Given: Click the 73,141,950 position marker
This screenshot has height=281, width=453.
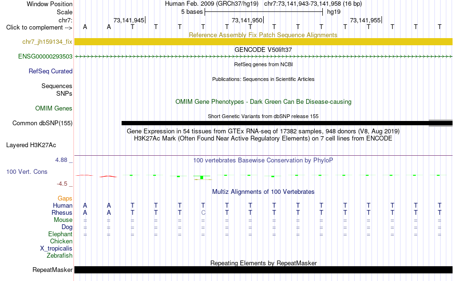Looking at the screenshot, I should [x=247, y=20].
